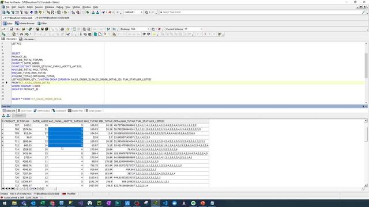Select the Data Grid results tab

(x=9, y=110)
